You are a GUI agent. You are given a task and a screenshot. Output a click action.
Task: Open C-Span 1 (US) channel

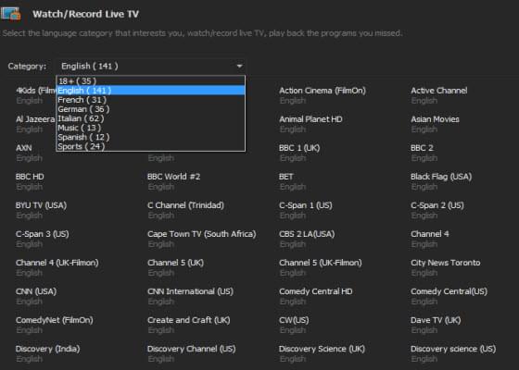305,205
